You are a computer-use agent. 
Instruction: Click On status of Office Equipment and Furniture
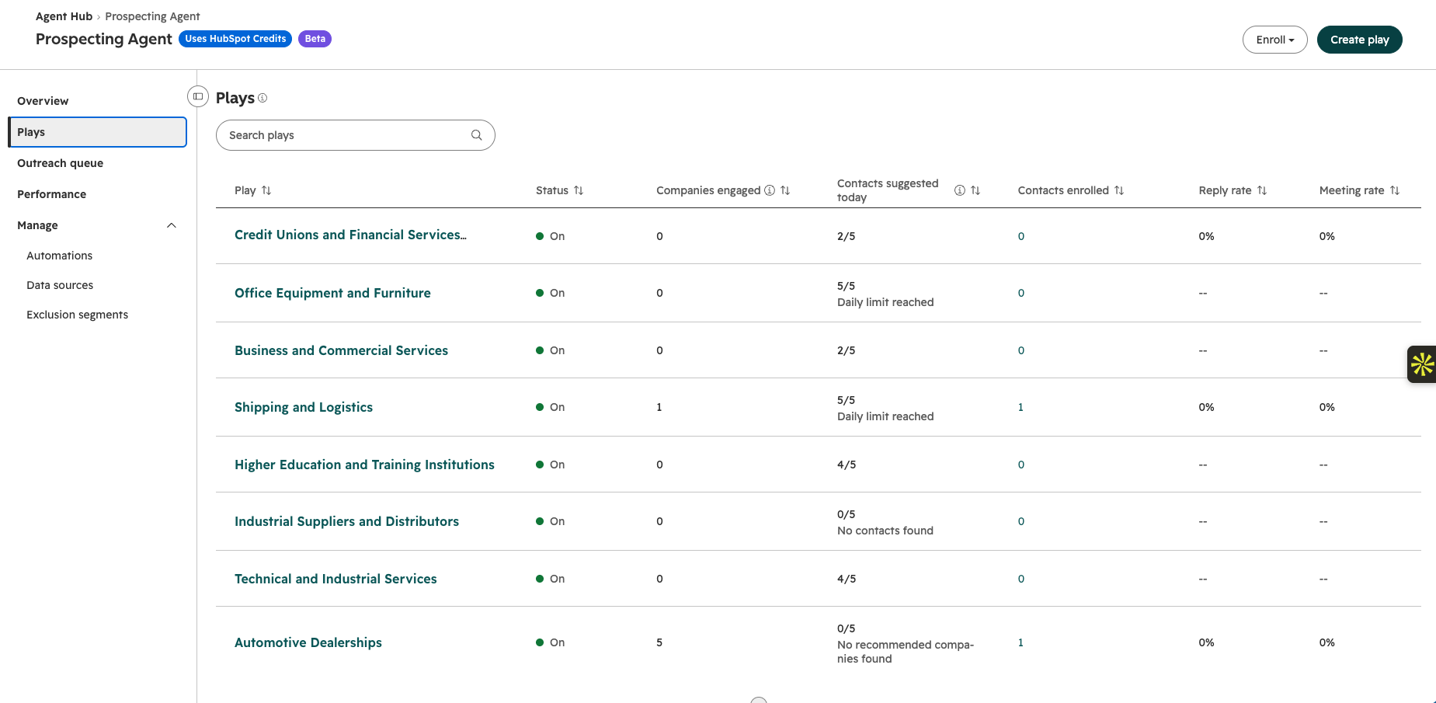551,293
